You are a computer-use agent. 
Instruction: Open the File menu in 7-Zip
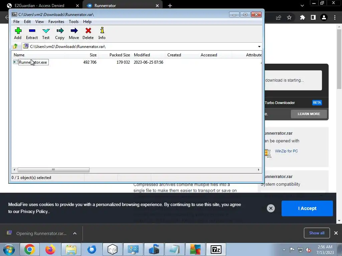pyautogui.click(x=16, y=22)
